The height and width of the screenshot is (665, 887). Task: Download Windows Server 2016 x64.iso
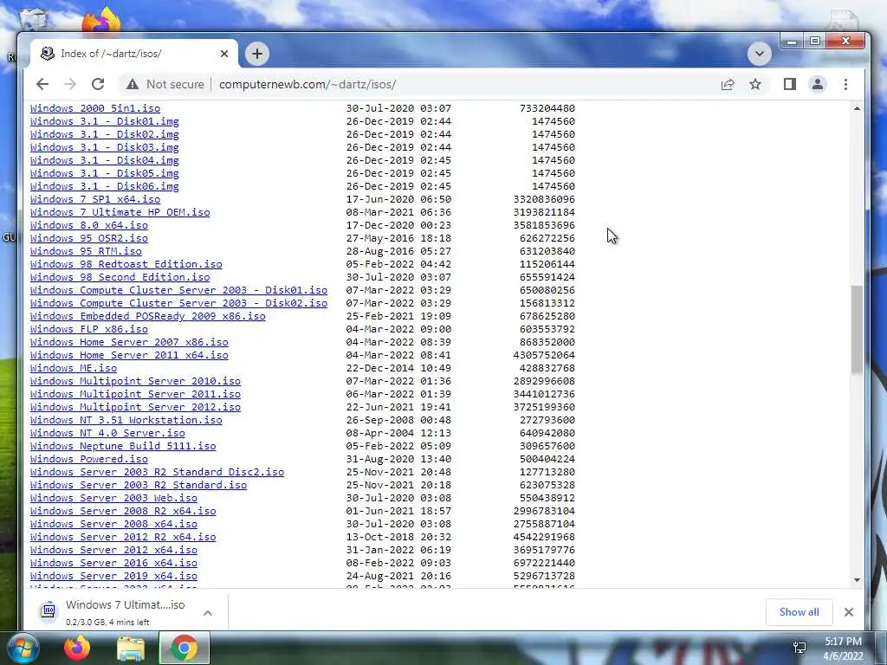(113, 563)
